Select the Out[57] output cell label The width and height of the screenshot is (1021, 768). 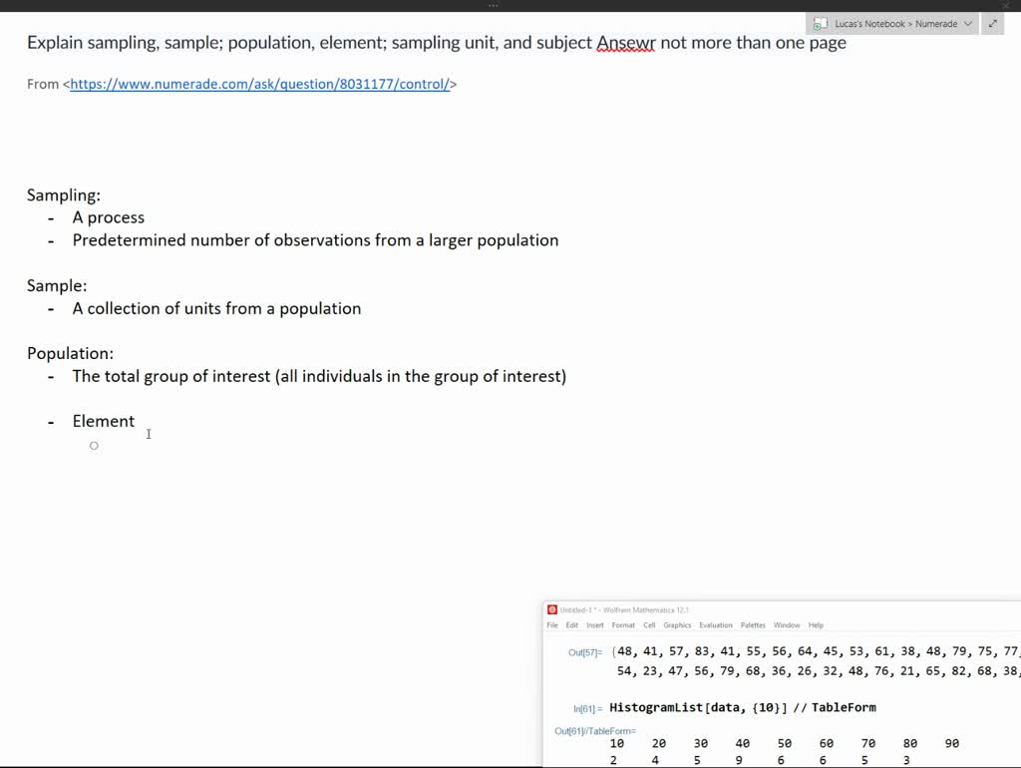click(582, 651)
